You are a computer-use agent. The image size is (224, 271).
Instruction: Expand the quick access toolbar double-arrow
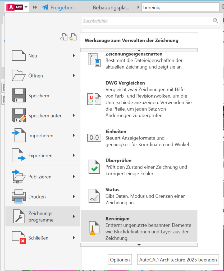point(35,7)
